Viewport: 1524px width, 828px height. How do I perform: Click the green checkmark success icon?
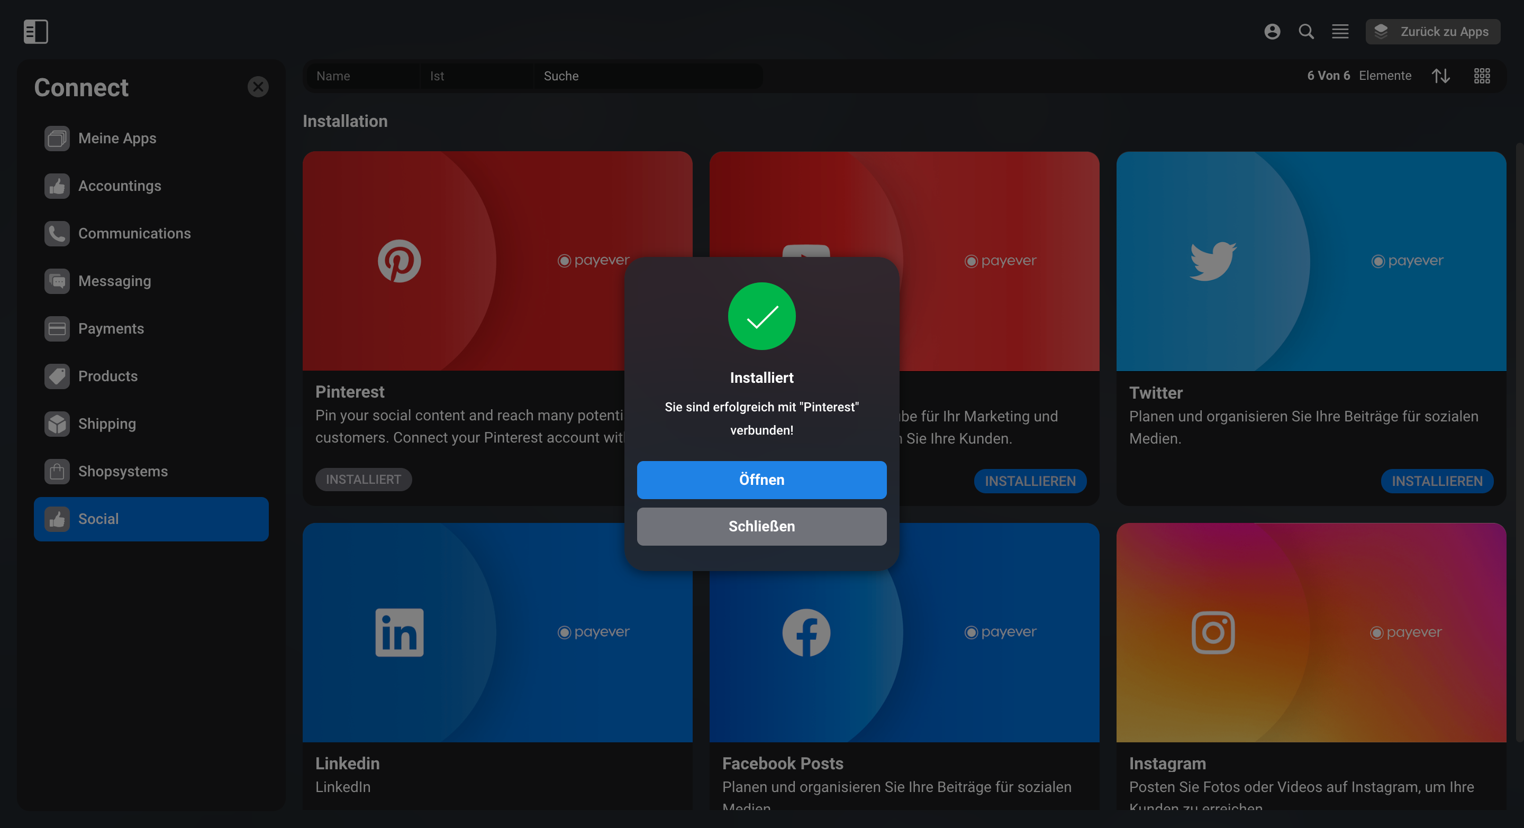click(761, 316)
